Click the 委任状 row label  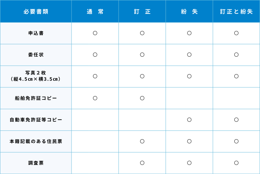36,55
